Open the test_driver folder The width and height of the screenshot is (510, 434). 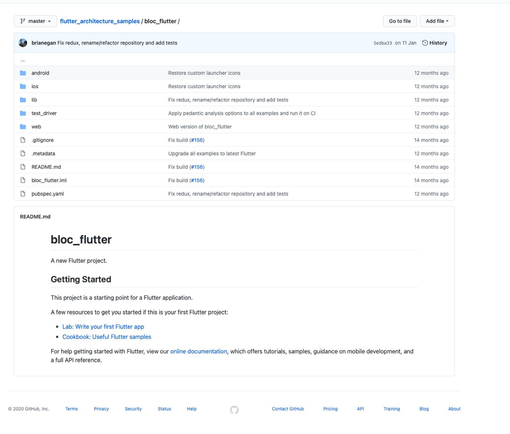44,113
